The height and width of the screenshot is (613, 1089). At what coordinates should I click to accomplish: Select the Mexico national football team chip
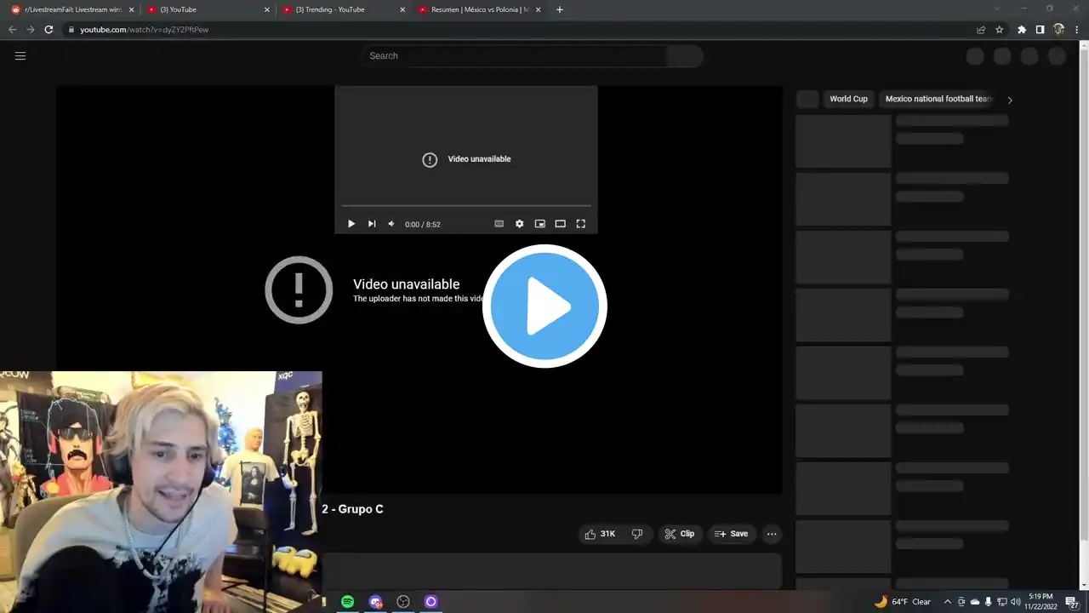pos(938,99)
